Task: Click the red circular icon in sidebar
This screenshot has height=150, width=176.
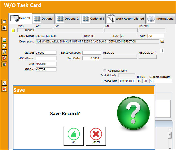Action: [4, 58]
